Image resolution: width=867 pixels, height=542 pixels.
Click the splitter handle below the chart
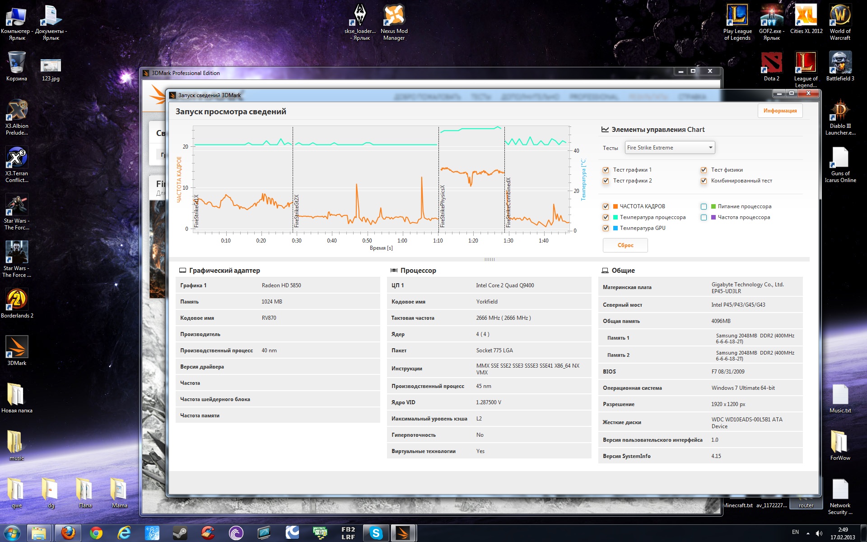[489, 259]
